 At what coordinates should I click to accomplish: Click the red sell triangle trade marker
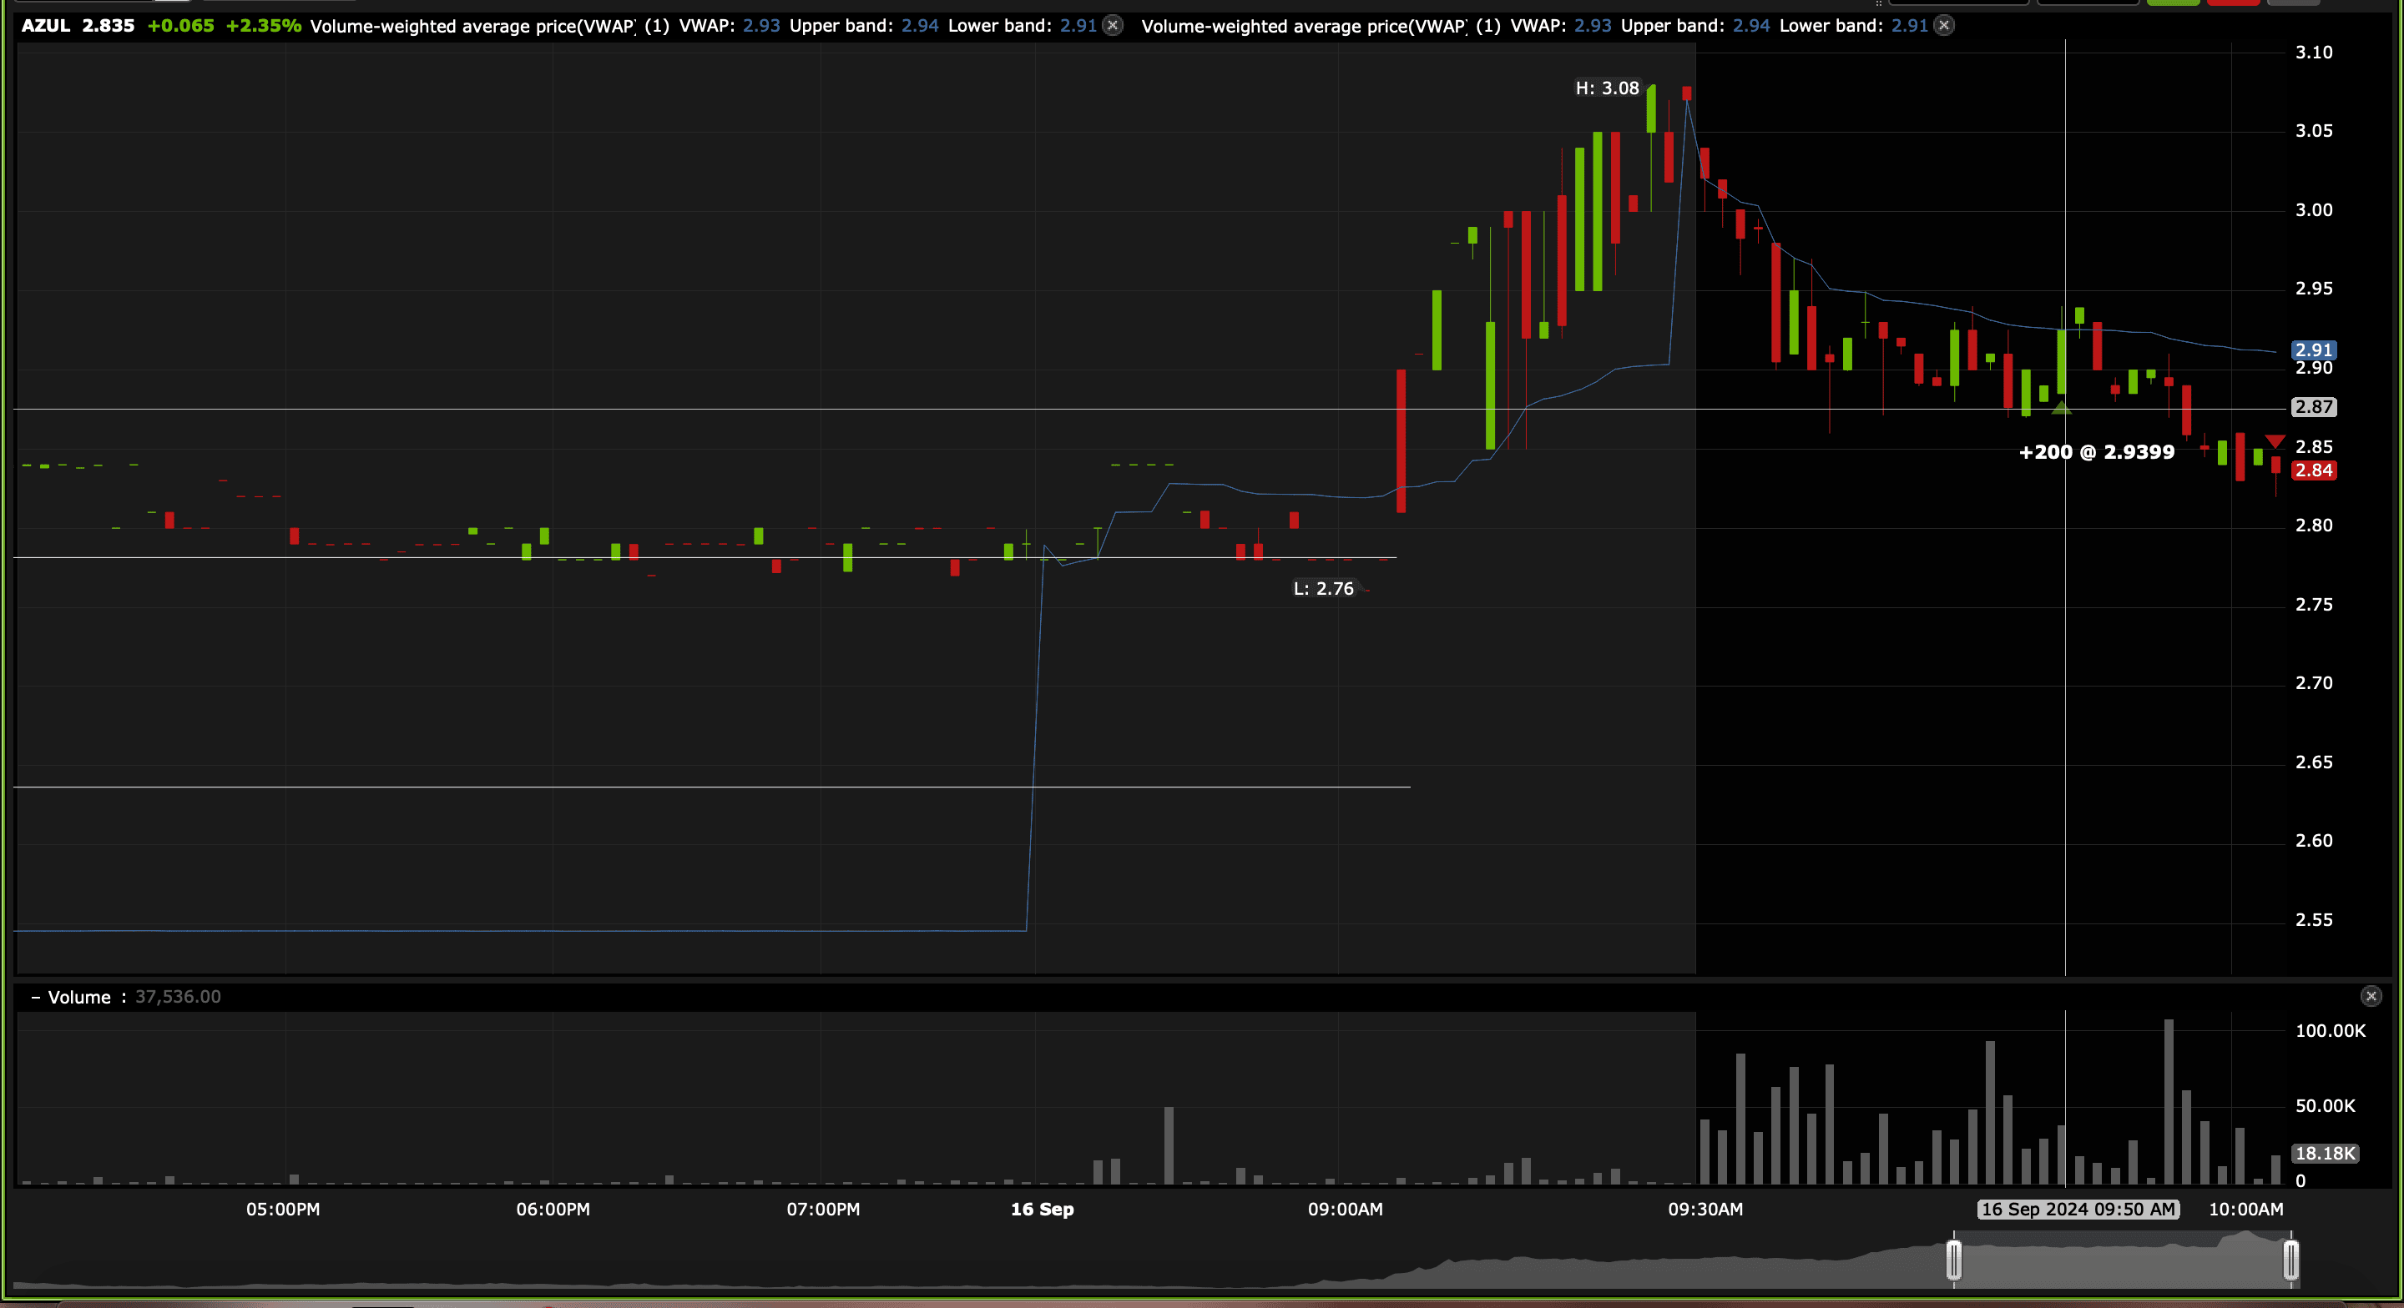point(2275,441)
